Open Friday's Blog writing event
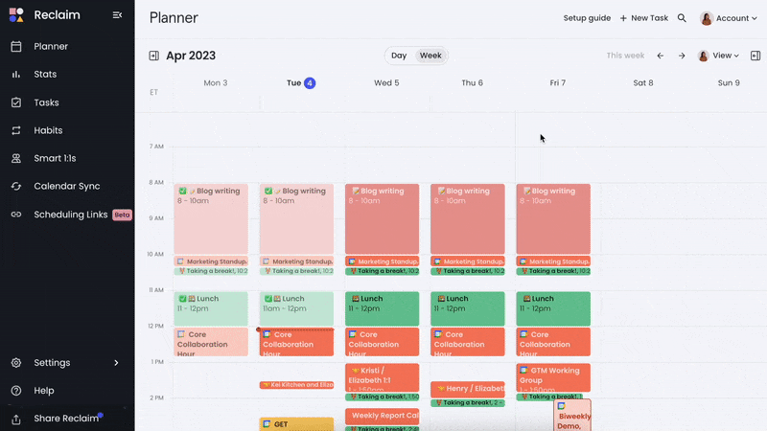The height and width of the screenshot is (431, 767). pos(553,219)
